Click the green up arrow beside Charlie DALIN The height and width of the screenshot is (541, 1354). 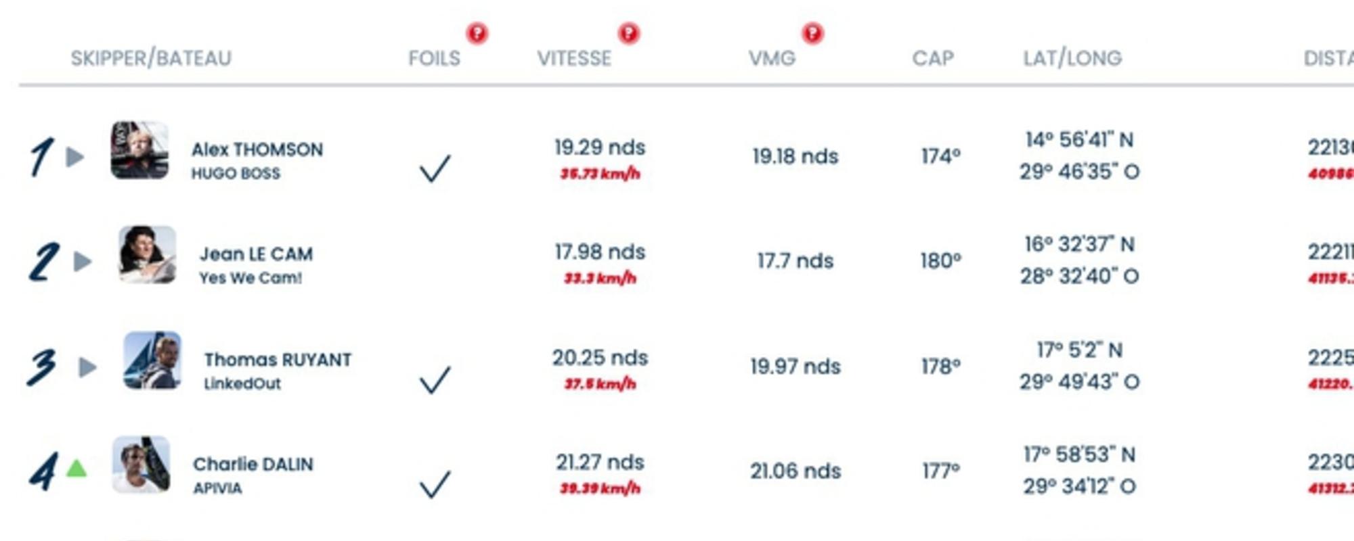[77, 468]
